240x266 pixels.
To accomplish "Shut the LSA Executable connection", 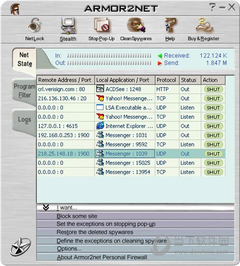I will click(x=213, y=108).
